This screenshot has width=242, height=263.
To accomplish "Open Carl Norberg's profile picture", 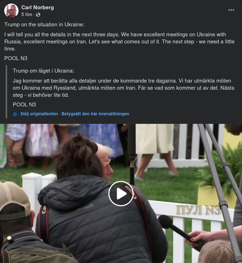I will point(11,11).
